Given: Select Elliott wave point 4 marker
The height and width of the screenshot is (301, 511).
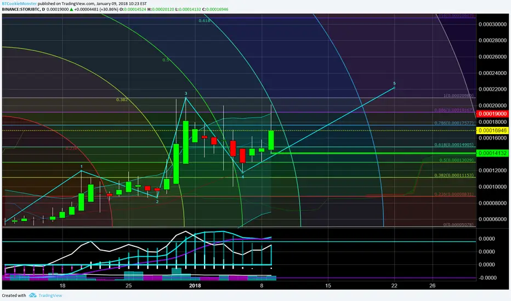Looking at the screenshot, I should coord(243,177).
